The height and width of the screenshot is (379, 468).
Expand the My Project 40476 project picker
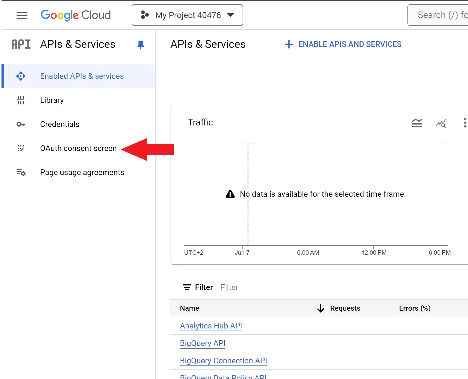pyautogui.click(x=187, y=15)
